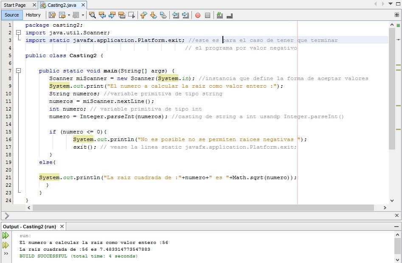Click the Shift Line Left icon
The width and height of the screenshot is (402, 263).
(175, 15)
